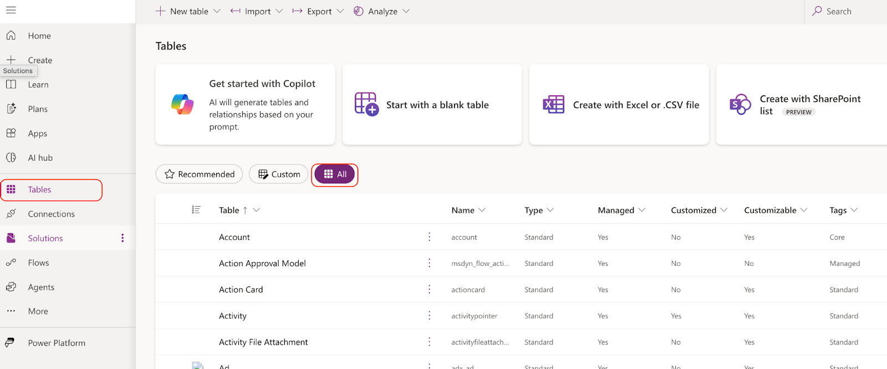
Task: Expand the New table dropdown
Action: pos(217,11)
